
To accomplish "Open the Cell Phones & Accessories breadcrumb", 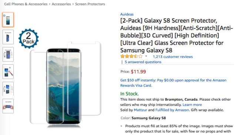I will (x=26, y=4).
